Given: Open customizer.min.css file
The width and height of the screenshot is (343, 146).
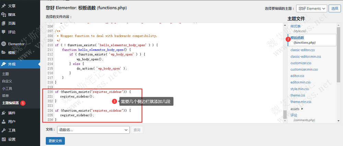Looking at the screenshot, I should coord(304,69).
